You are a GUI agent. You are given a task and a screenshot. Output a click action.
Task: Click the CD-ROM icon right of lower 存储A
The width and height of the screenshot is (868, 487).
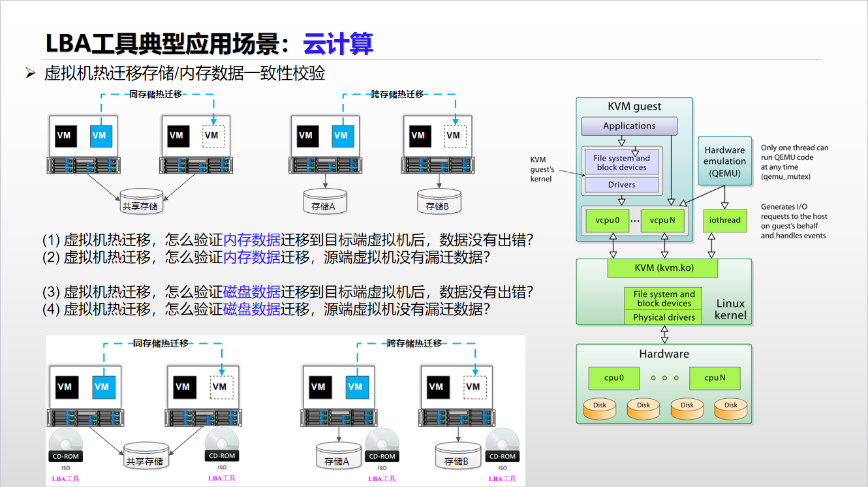(x=382, y=445)
